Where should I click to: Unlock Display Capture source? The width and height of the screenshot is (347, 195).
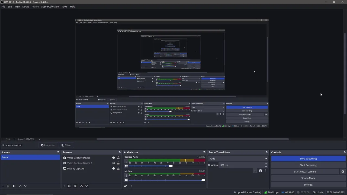118,168
